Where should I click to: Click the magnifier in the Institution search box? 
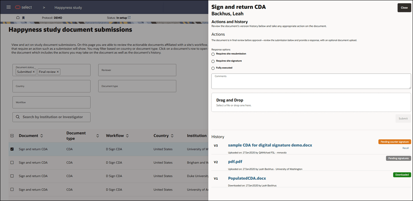pyautogui.click(x=18, y=117)
